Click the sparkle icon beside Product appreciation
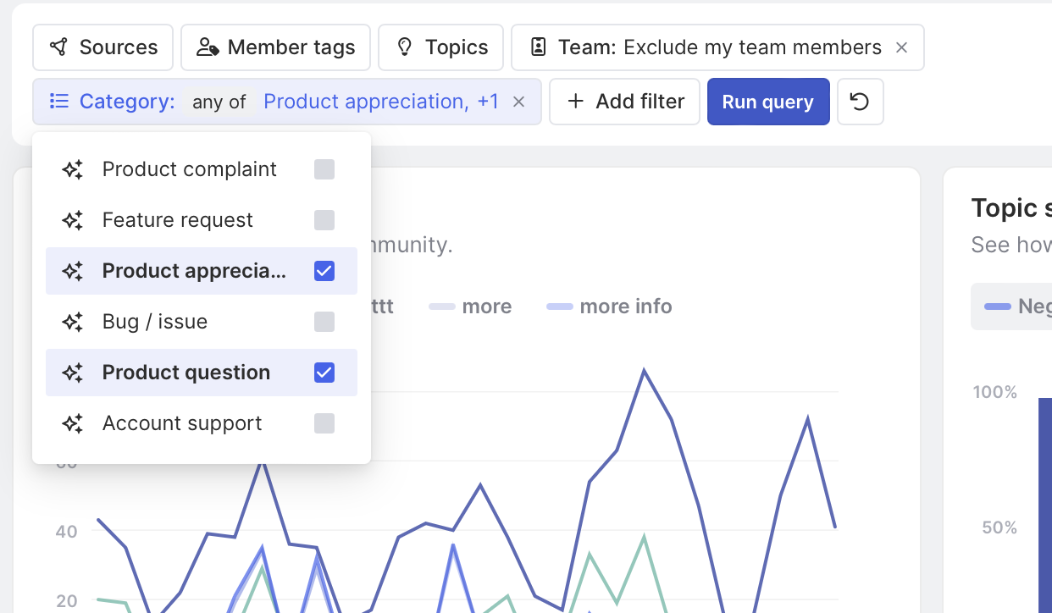The width and height of the screenshot is (1052, 613). tap(73, 271)
